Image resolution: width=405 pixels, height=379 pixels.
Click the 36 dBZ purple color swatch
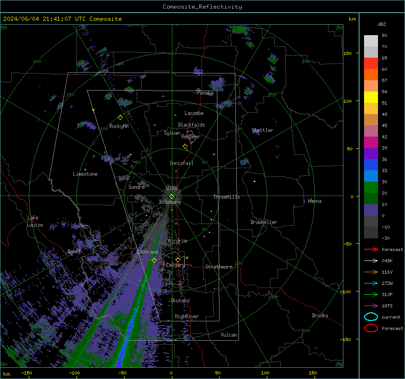pyautogui.click(x=371, y=153)
